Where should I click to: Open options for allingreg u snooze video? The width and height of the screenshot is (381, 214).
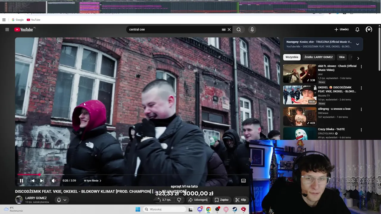click(361, 109)
